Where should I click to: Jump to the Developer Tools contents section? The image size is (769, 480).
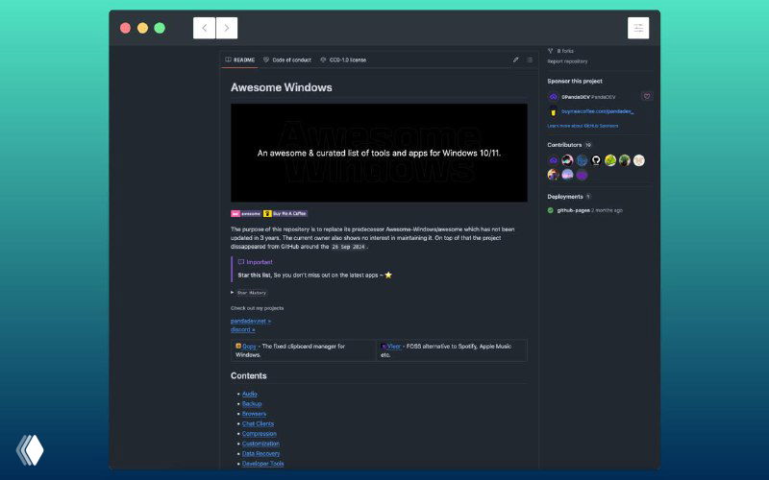262,464
